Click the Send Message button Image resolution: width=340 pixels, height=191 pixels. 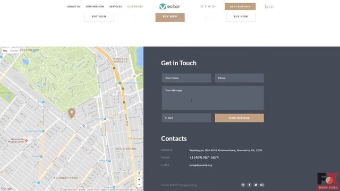tap(239, 118)
